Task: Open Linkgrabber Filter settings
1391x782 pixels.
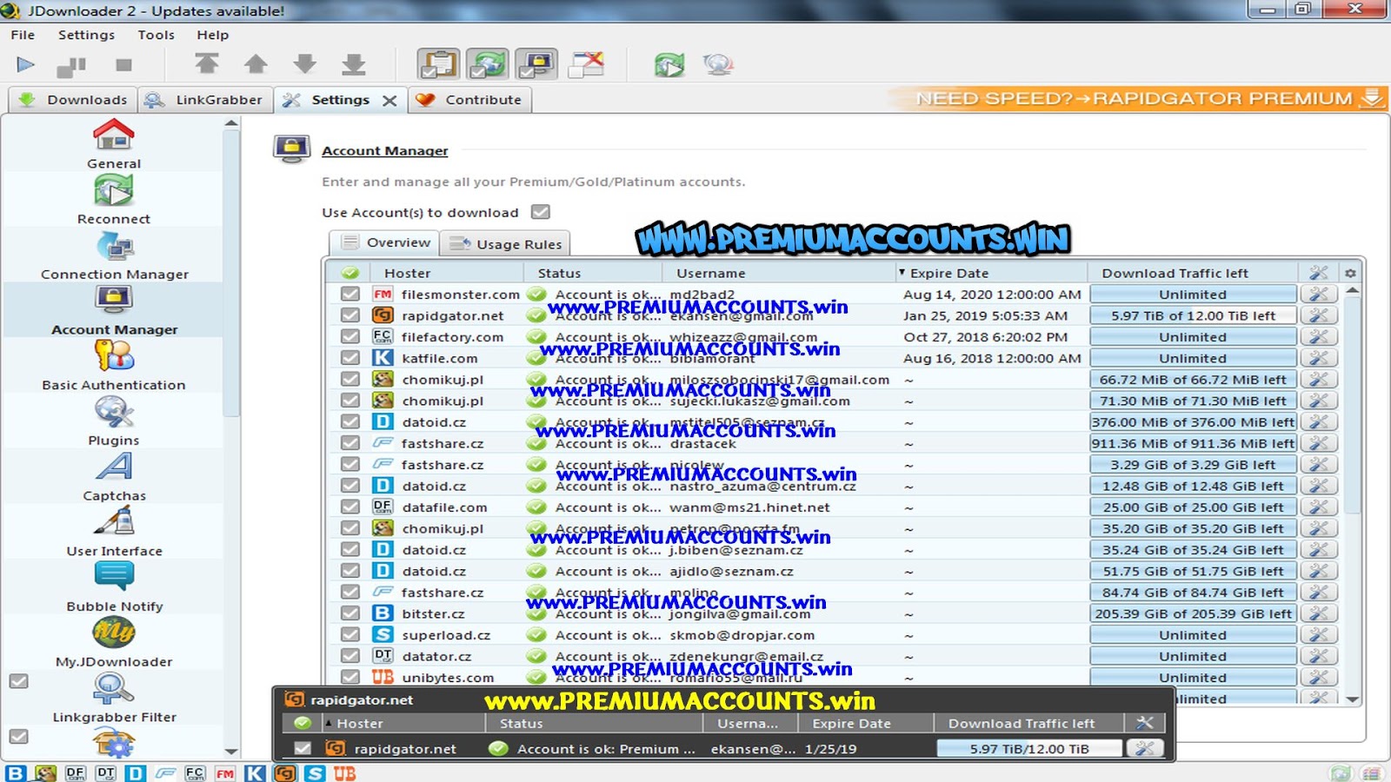Action: [114, 699]
